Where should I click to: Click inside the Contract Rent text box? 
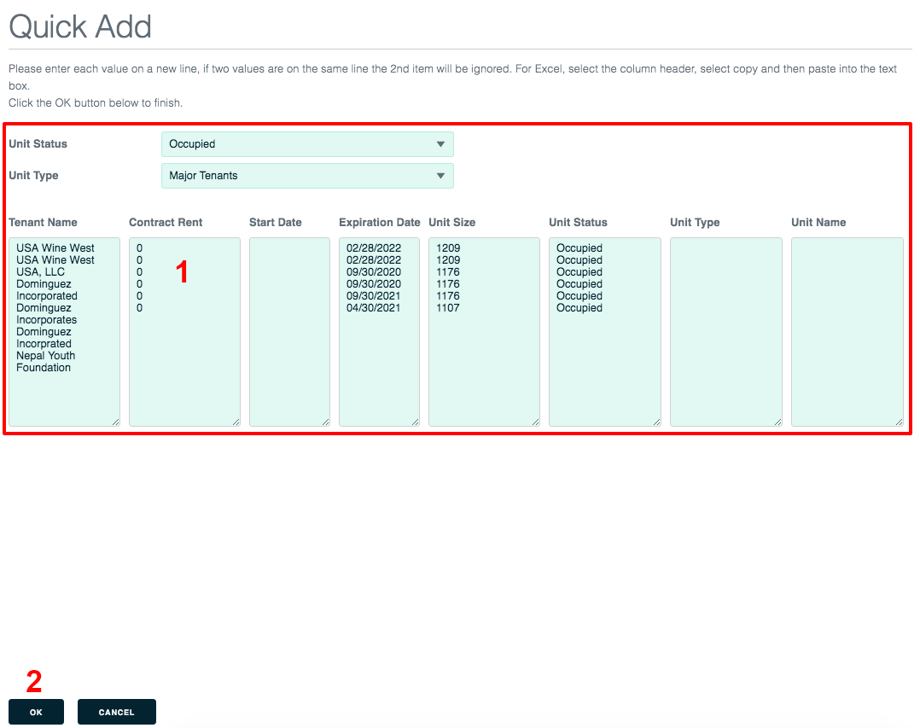tap(184, 331)
